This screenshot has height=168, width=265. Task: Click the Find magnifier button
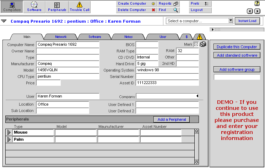pyautogui.click(x=168, y=10)
